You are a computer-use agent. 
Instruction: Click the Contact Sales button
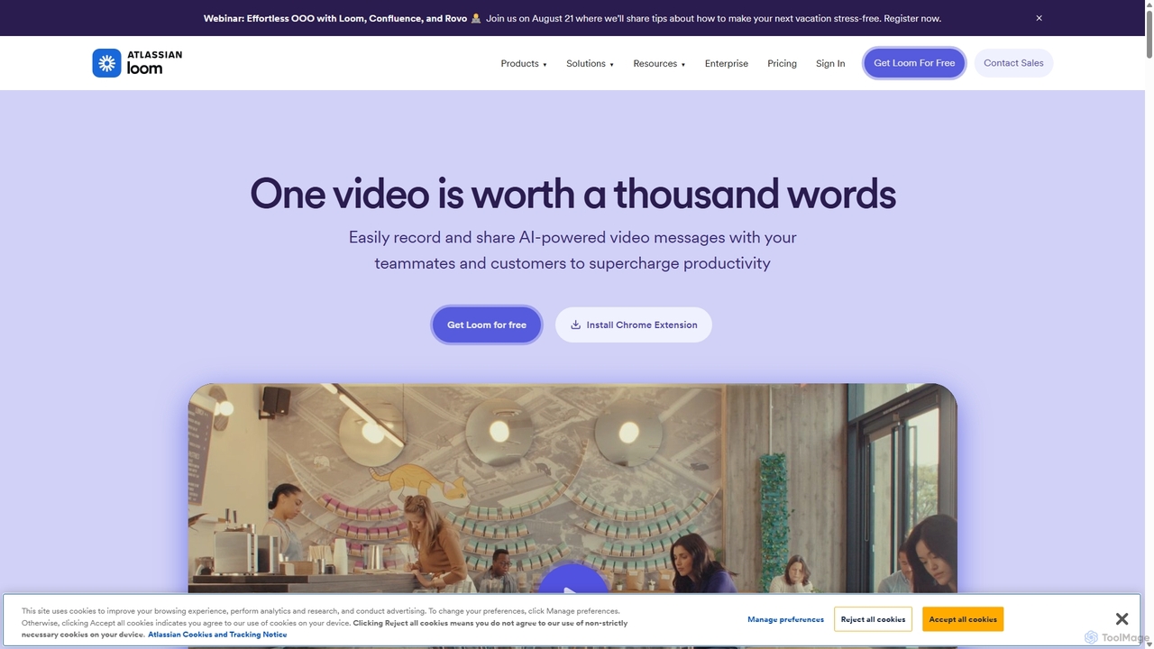pos(1013,63)
